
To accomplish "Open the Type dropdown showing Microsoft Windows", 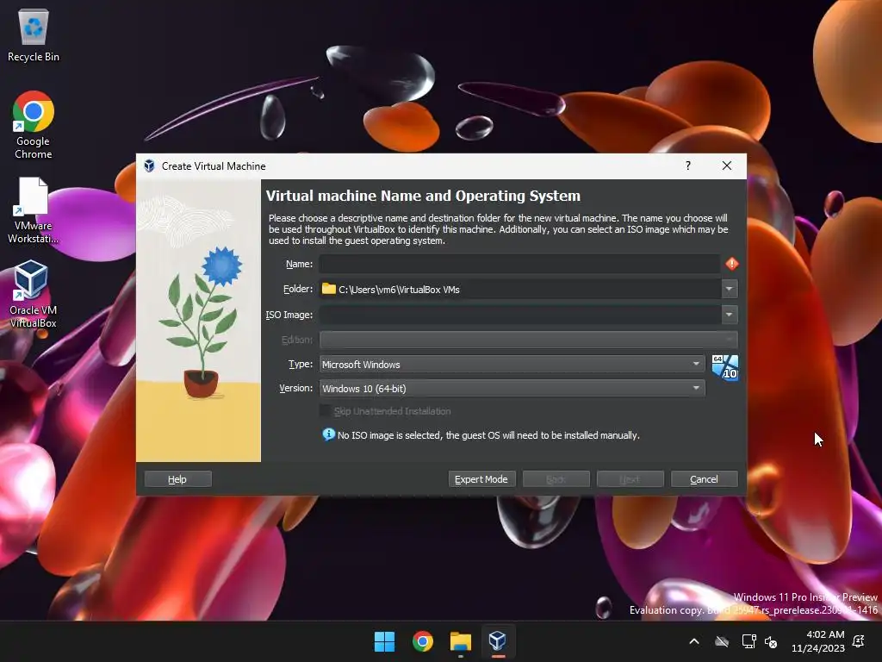I will (x=512, y=365).
